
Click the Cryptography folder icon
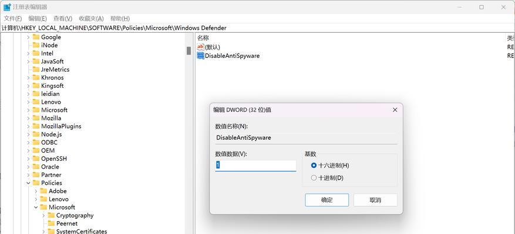[x=51, y=215]
